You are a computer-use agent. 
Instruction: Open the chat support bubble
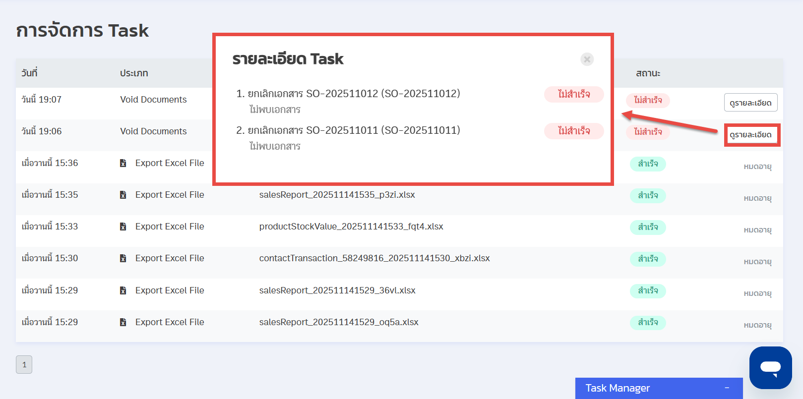(x=770, y=368)
